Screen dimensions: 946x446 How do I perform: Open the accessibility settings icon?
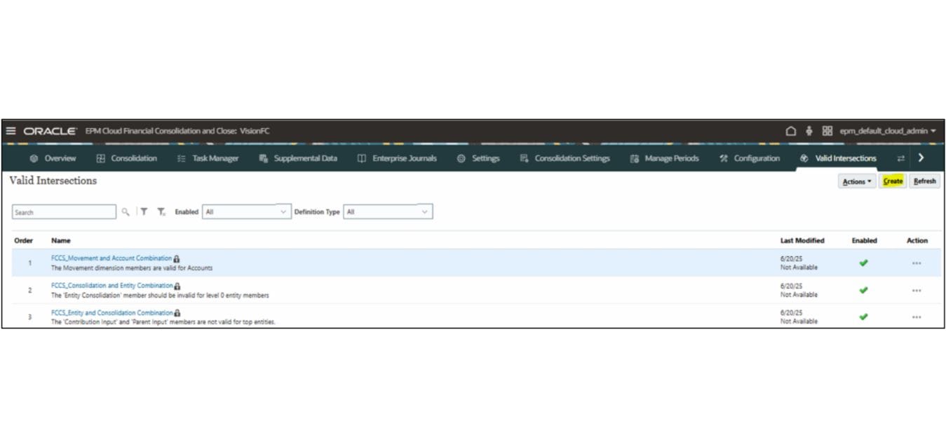pos(809,131)
